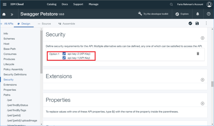Expand the double-chevron breadcrumb
Viewport: 214px width, 126px height.
click(12, 14)
